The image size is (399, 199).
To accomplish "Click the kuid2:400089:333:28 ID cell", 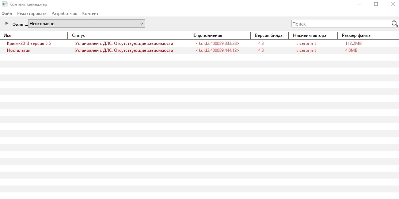I will (x=217, y=43).
